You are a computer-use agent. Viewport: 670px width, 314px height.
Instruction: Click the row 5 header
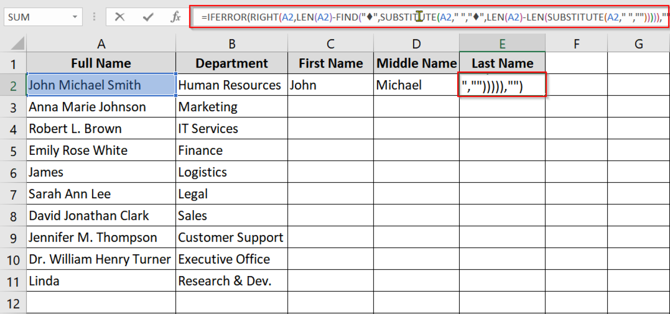[x=14, y=150]
